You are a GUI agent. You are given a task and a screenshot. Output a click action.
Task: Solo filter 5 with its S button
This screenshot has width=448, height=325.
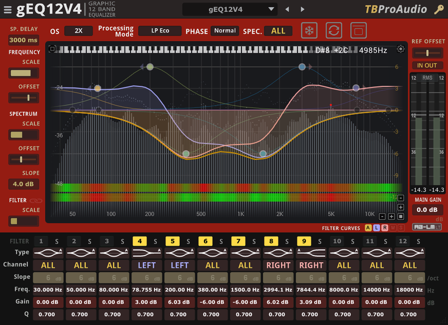tap(188, 242)
